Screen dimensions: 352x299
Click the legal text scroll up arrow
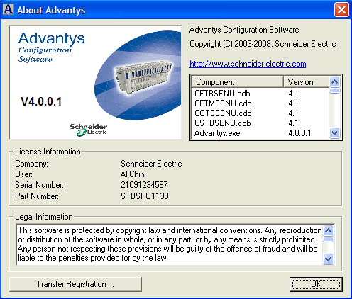point(328,230)
